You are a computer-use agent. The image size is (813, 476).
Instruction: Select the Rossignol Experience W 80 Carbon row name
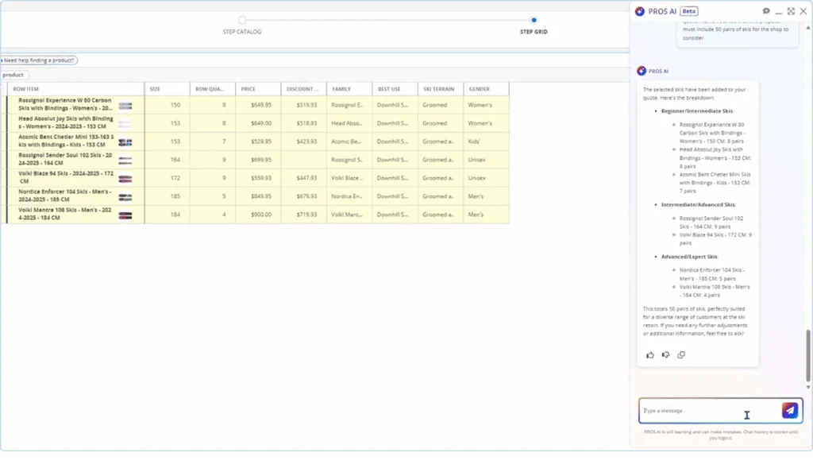coord(65,104)
